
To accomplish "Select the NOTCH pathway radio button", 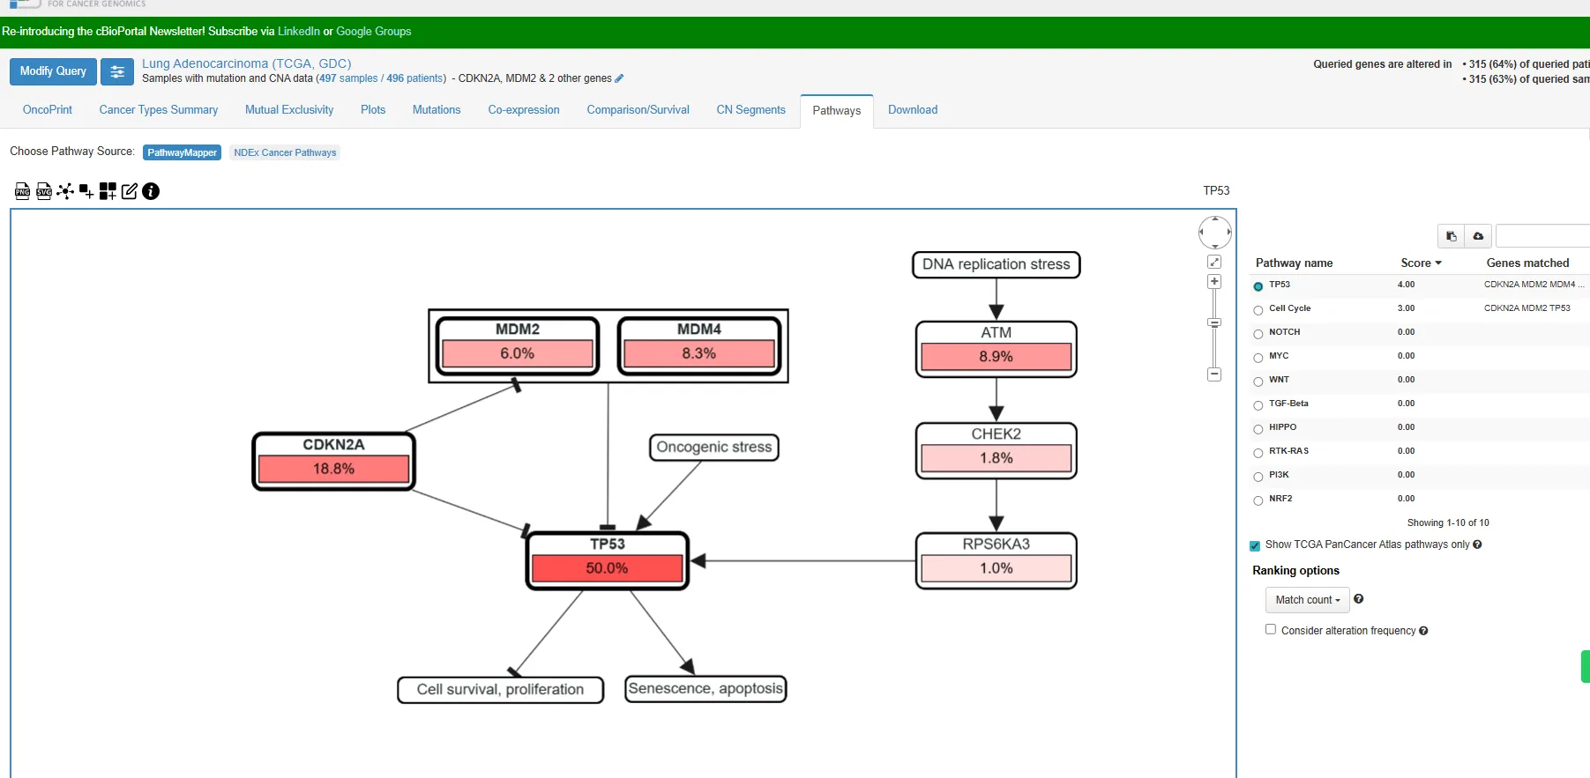I will [x=1258, y=334].
